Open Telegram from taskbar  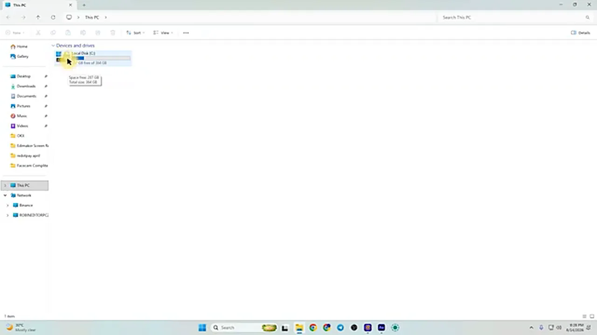pyautogui.click(x=340, y=328)
